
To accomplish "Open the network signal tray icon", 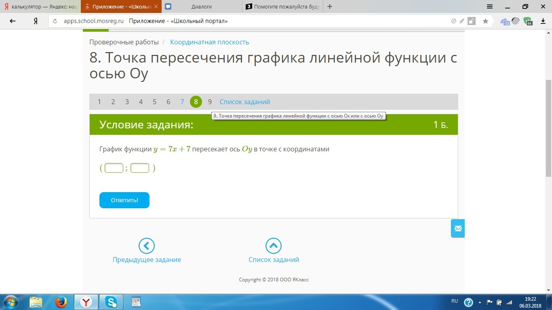I will pyautogui.click(x=510, y=302).
